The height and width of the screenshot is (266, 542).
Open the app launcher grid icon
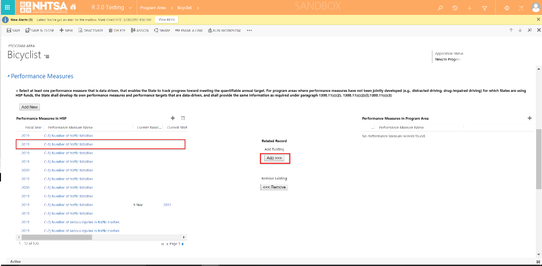7,7
